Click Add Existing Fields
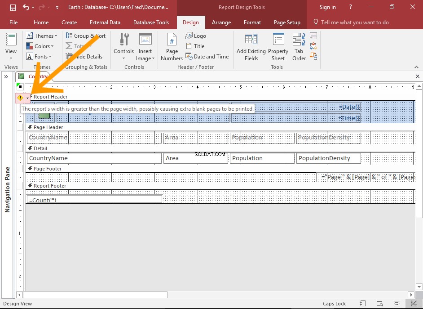The height and width of the screenshot is (309, 423). tap(251, 46)
